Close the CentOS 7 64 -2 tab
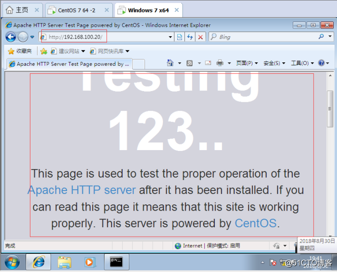 [106, 10]
